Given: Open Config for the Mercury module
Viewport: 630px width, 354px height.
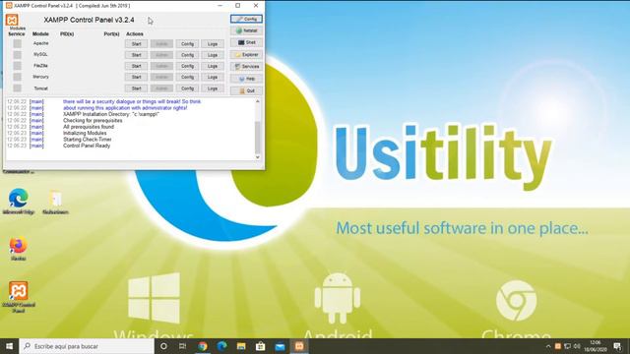Looking at the screenshot, I should click(187, 77).
